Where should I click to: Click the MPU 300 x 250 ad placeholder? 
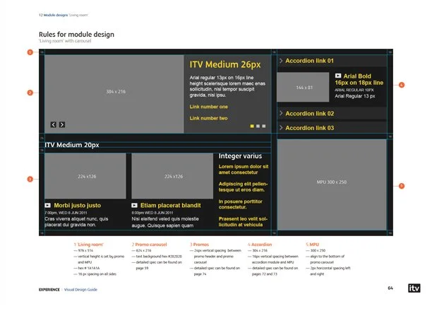pyautogui.click(x=332, y=184)
